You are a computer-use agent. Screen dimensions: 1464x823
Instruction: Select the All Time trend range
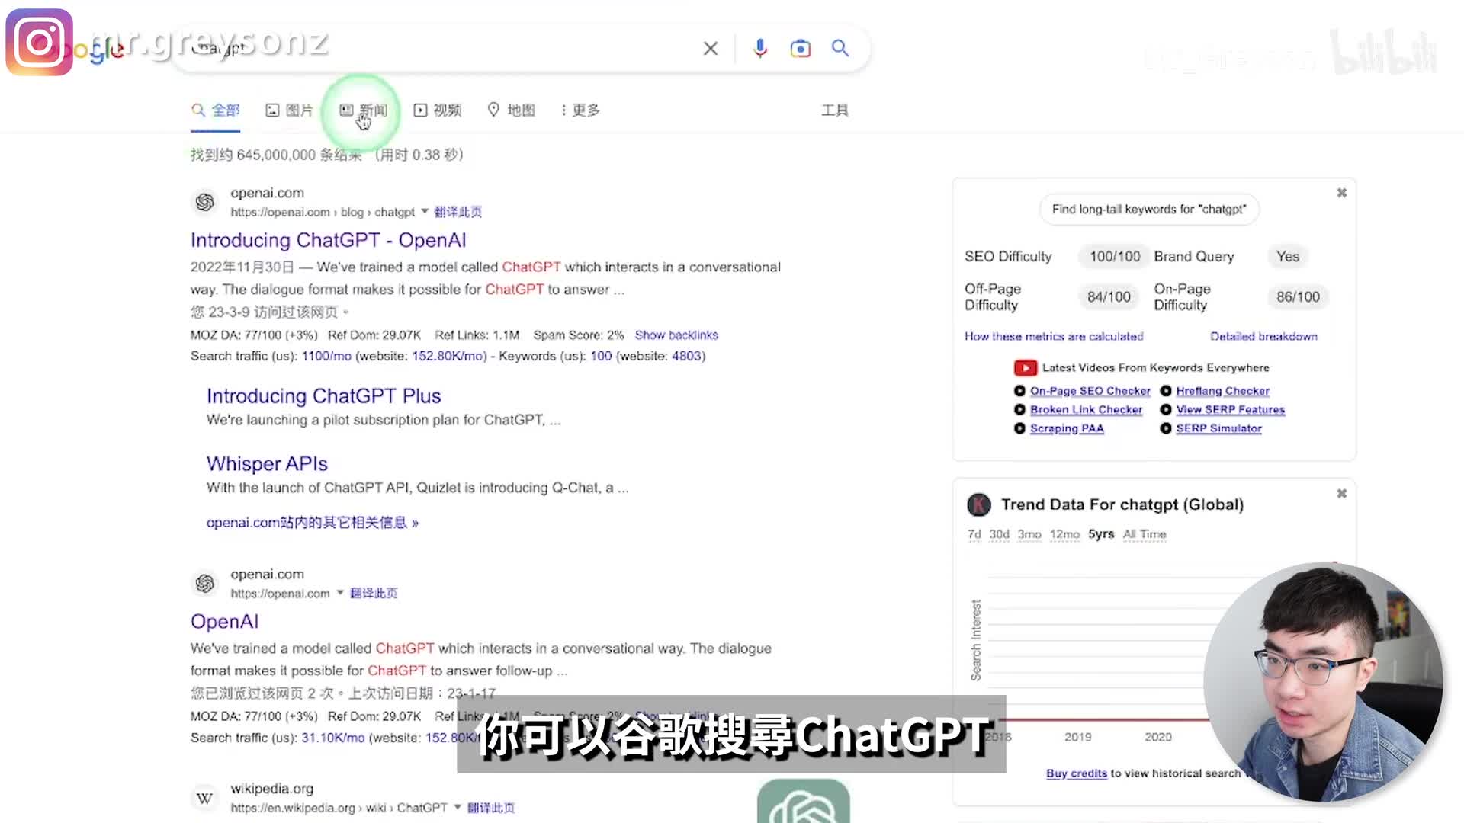pyautogui.click(x=1144, y=534)
